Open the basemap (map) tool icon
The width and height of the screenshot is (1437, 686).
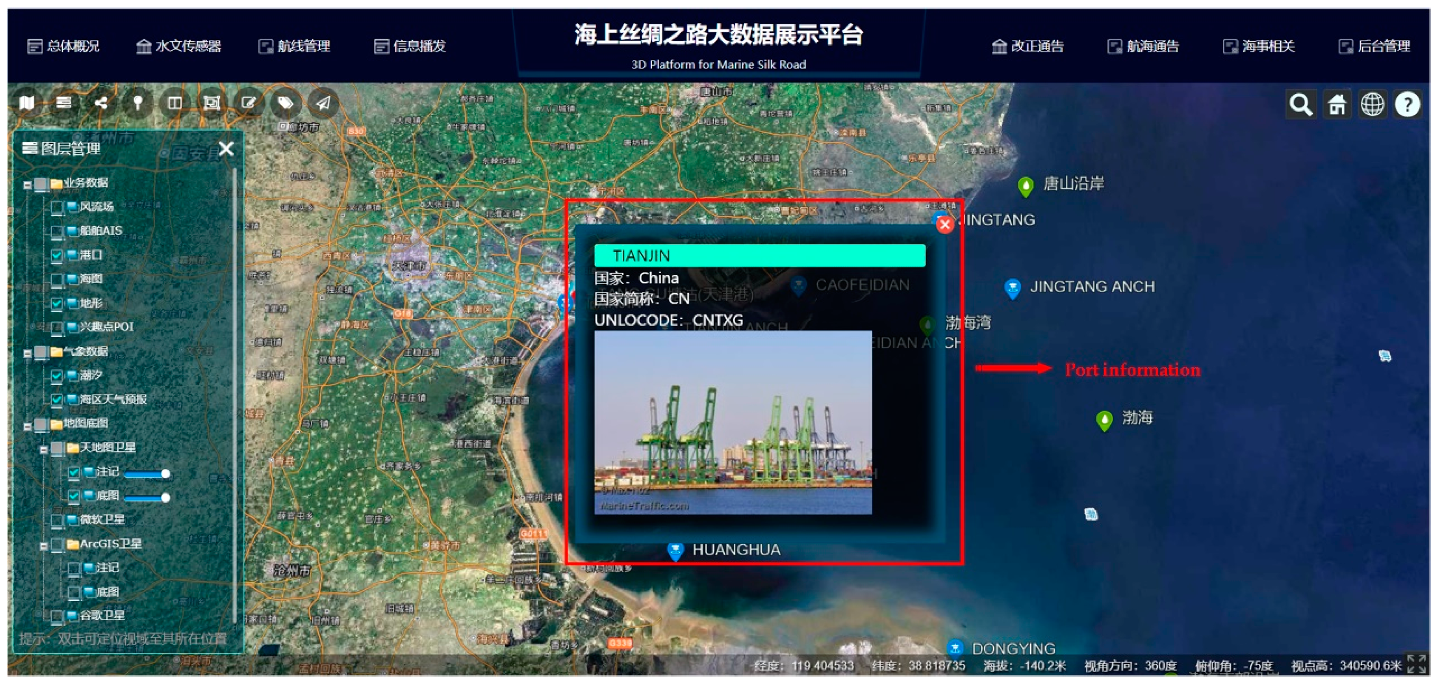pos(27,103)
